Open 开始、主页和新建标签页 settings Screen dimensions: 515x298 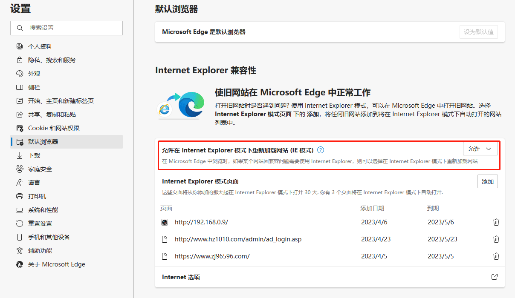(x=67, y=101)
